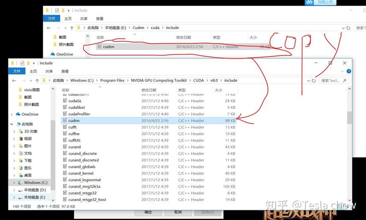The height and width of the screenshot is (220, 366).
Task: Click the back arrow in front window
Action: tap(14, 81)
